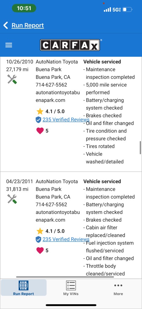The image size is (142, 309).
Task: Tap the gold star rating in the first record
Action: coord(40,111)
